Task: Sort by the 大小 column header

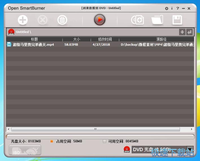Action: 77,39
